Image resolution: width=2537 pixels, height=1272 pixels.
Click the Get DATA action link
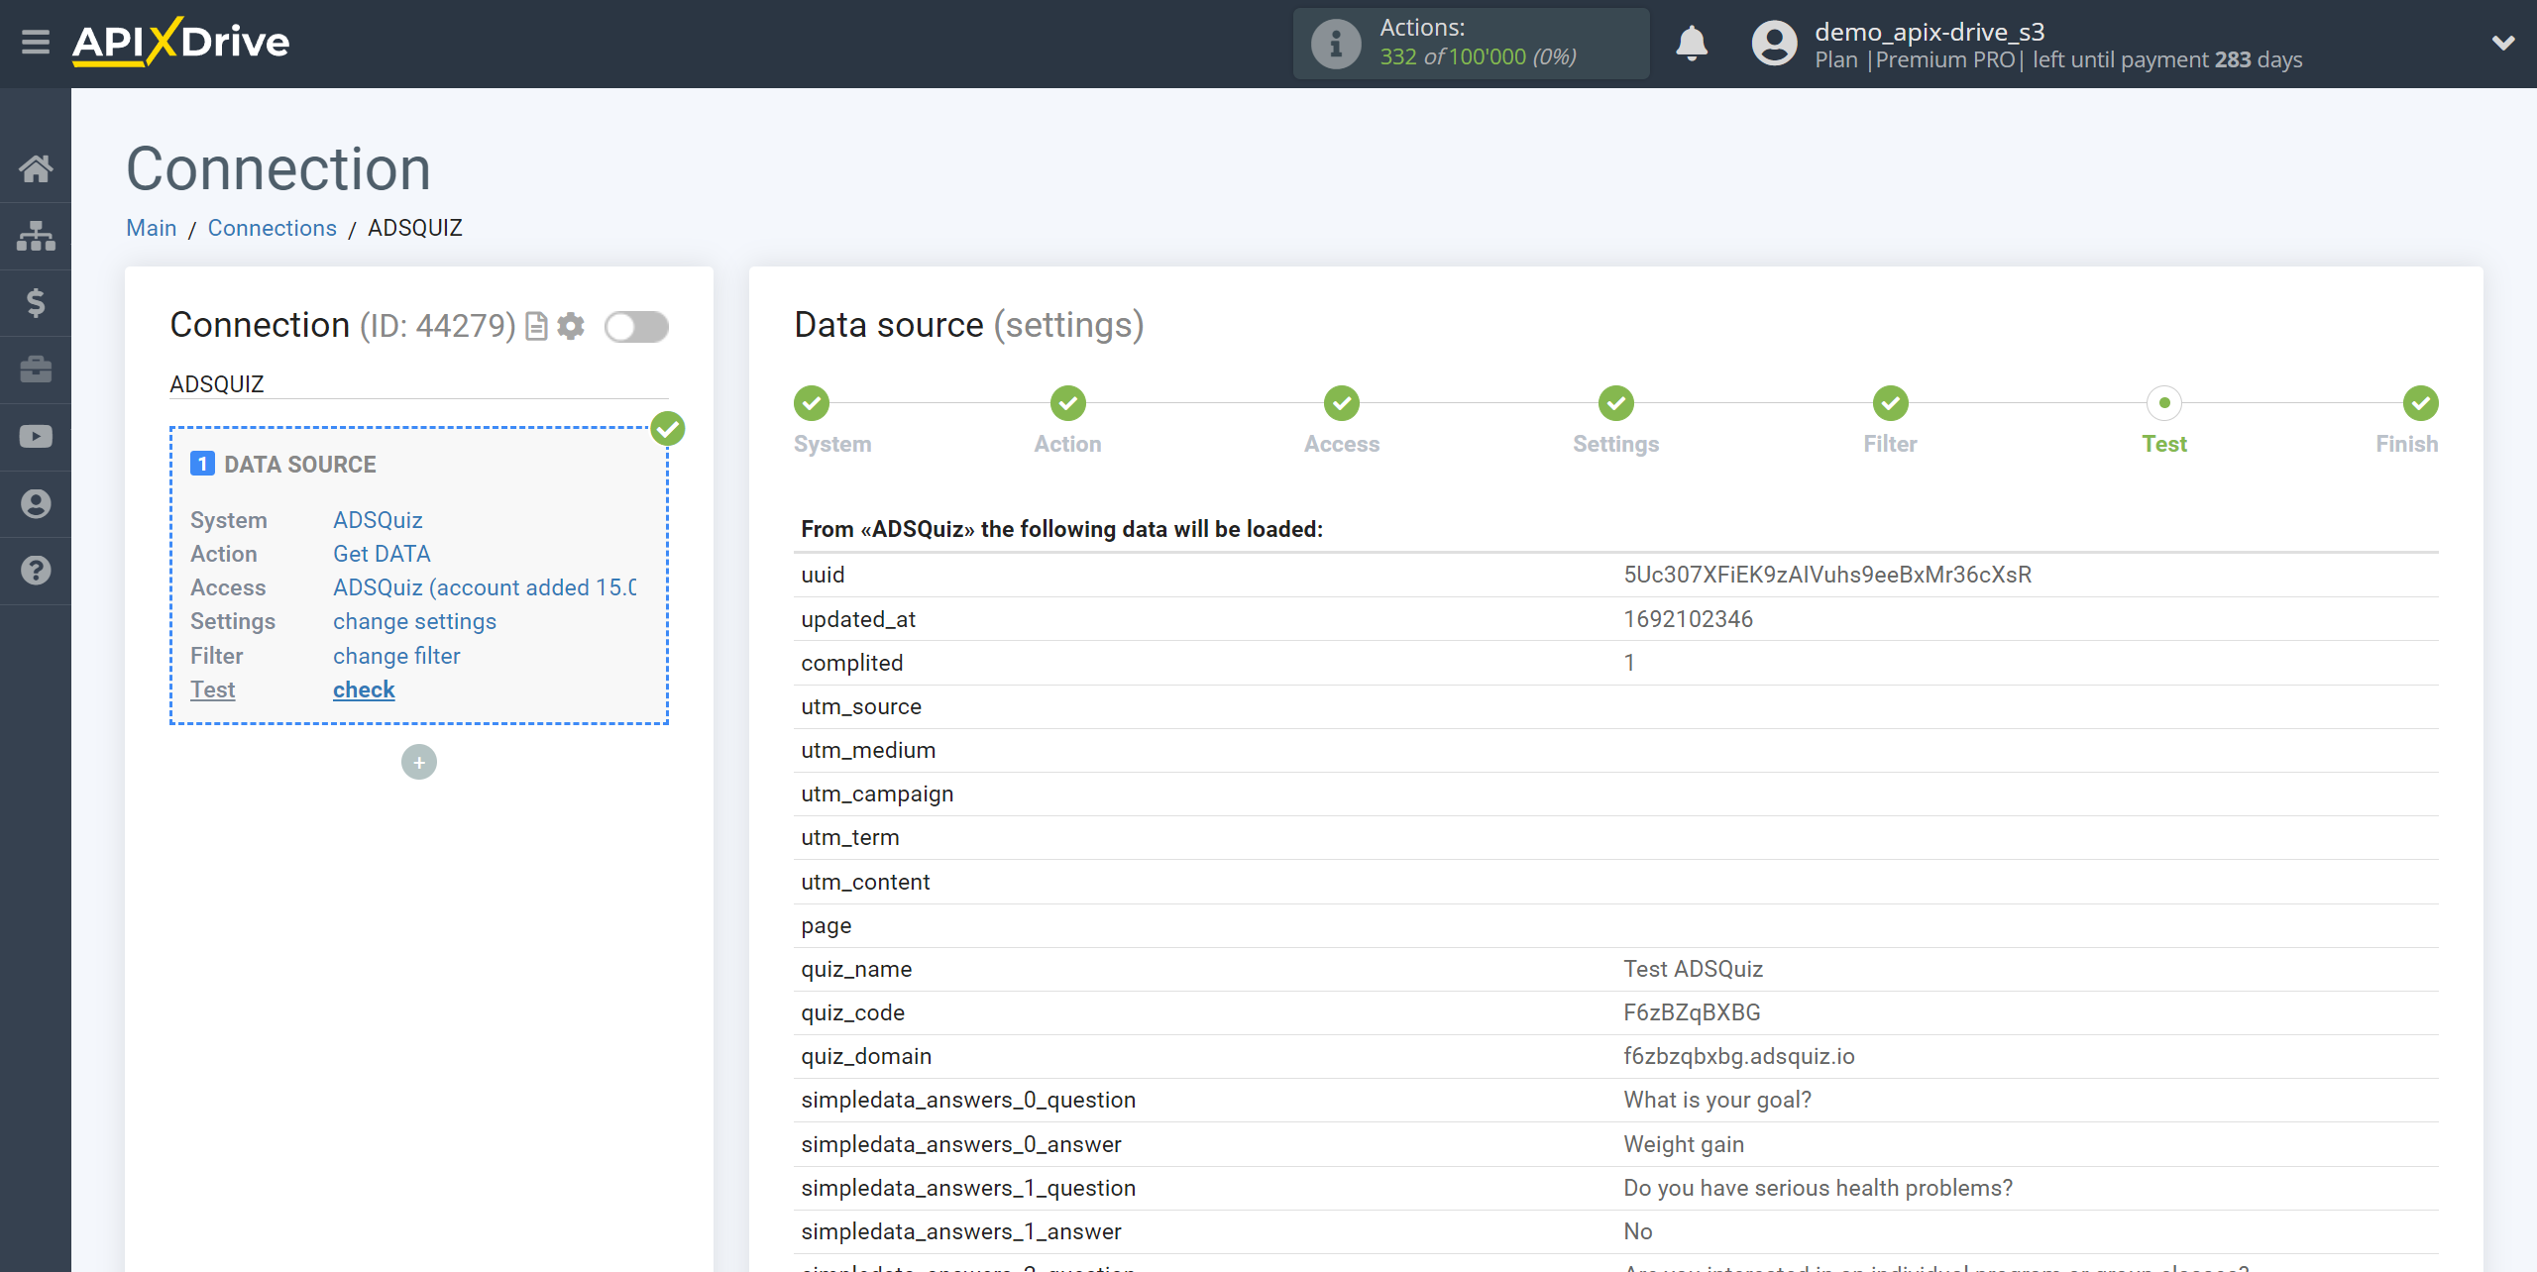pyautogui.click(x=382, y=554)
